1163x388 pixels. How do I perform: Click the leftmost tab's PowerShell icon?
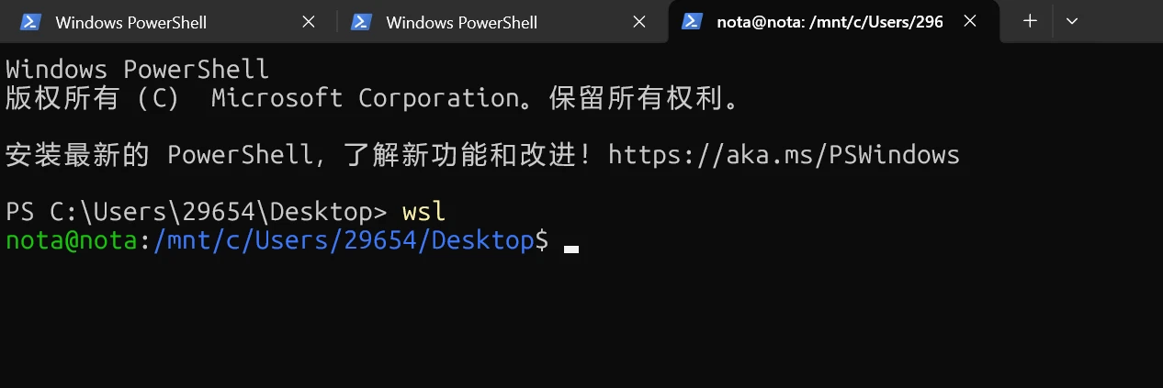[x=29, y=22]
